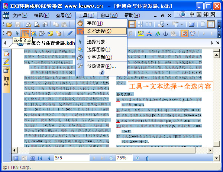Click the Select Image toolbar icon

pyautogui.click(x=34, y=33)
